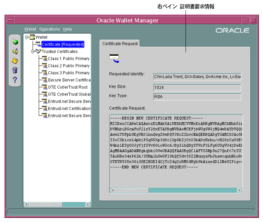Click inside the certificate request text area
This screenshot has height=222, width=263.
tap(176, 151)
